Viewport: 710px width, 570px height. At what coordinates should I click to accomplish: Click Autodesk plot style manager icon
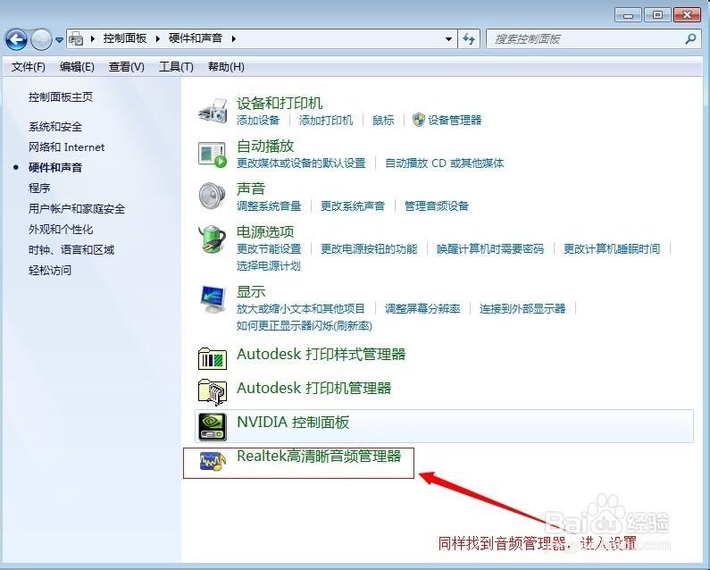click(213, 358)
